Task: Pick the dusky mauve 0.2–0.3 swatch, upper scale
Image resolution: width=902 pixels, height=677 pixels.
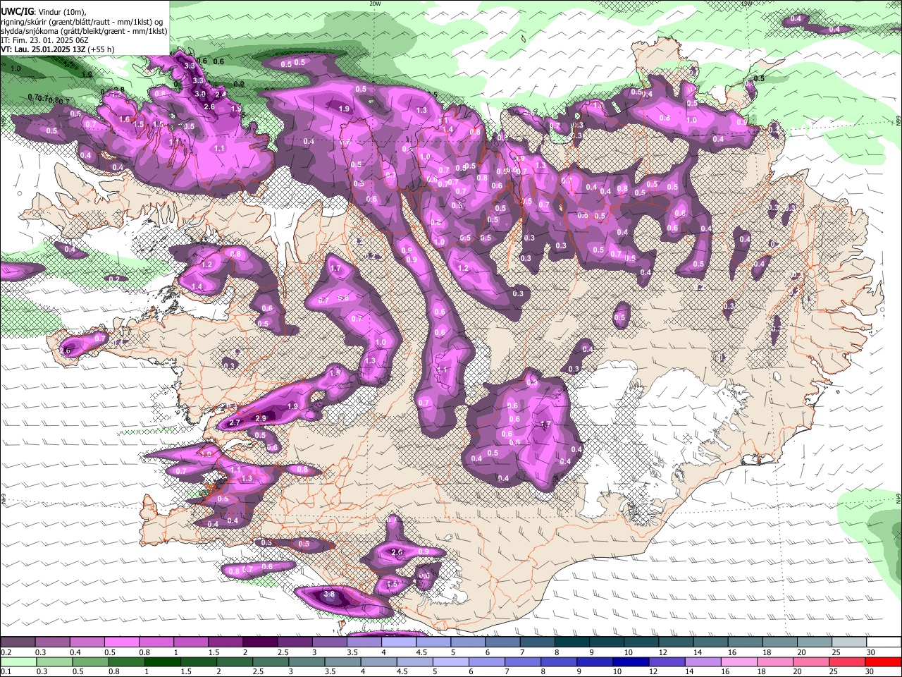Action: coord(18,642)
